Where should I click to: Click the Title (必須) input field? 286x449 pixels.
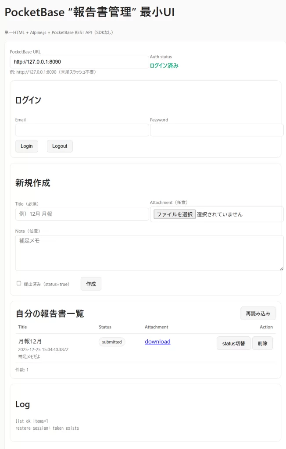click(82, 214)
